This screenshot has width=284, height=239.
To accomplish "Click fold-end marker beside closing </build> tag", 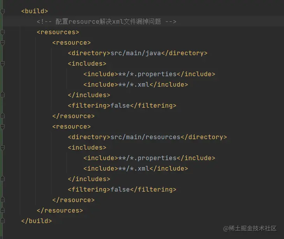I will (x=3, y=221).
